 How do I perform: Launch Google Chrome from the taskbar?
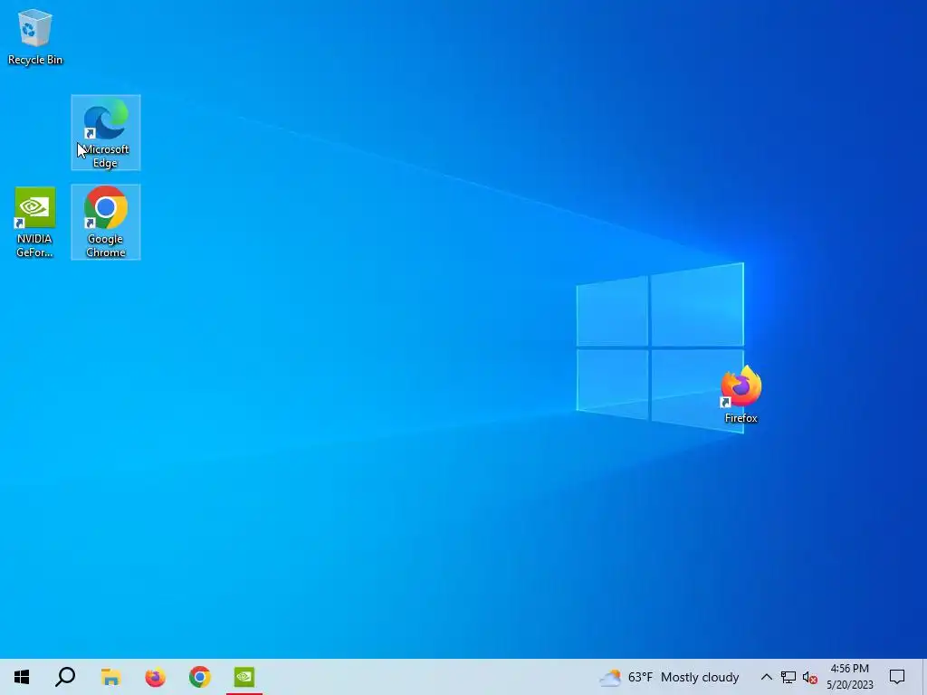click(200, 677)
